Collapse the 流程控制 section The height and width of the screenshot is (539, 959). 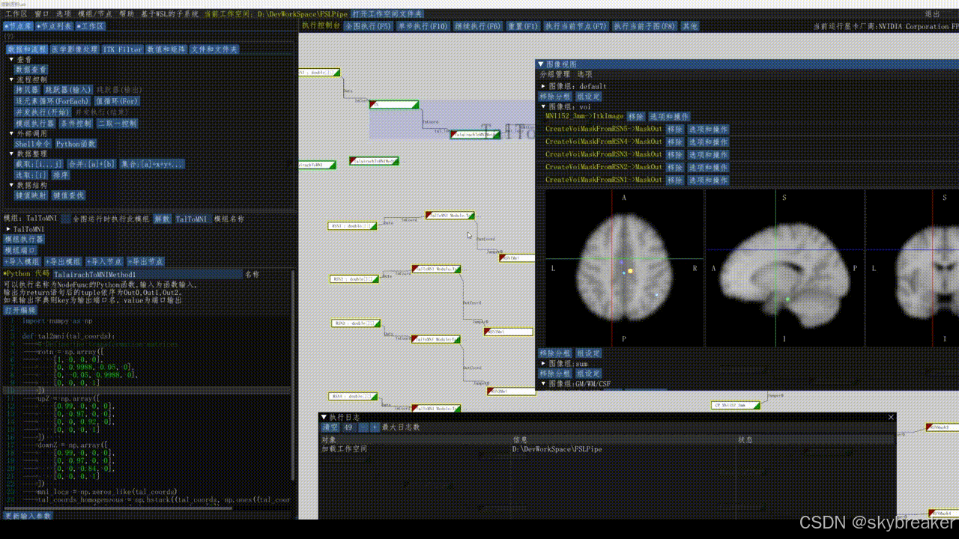pos(12,79)
